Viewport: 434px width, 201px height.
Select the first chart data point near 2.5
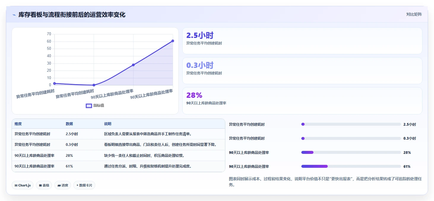tap(54, 83)
